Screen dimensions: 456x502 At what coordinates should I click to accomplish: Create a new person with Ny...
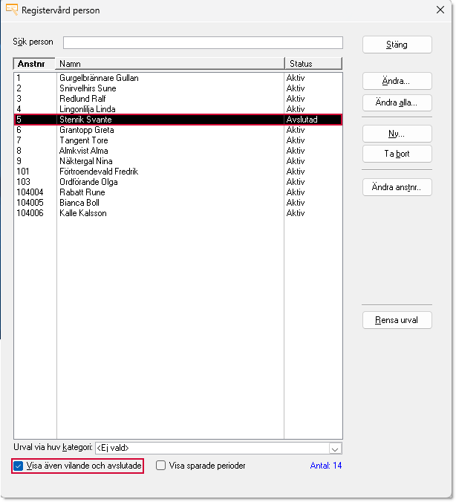[x=397, y=134]
